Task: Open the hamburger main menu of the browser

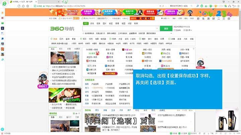Action: click(x=238, y=6)
